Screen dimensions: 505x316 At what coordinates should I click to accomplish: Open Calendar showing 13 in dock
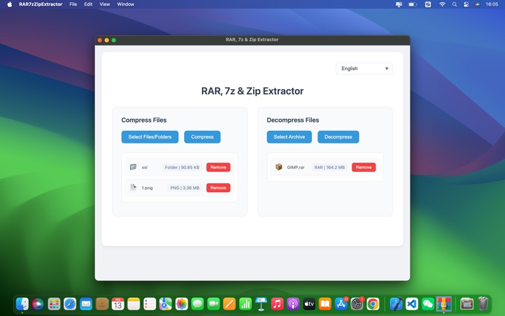(x=118, y=304)
